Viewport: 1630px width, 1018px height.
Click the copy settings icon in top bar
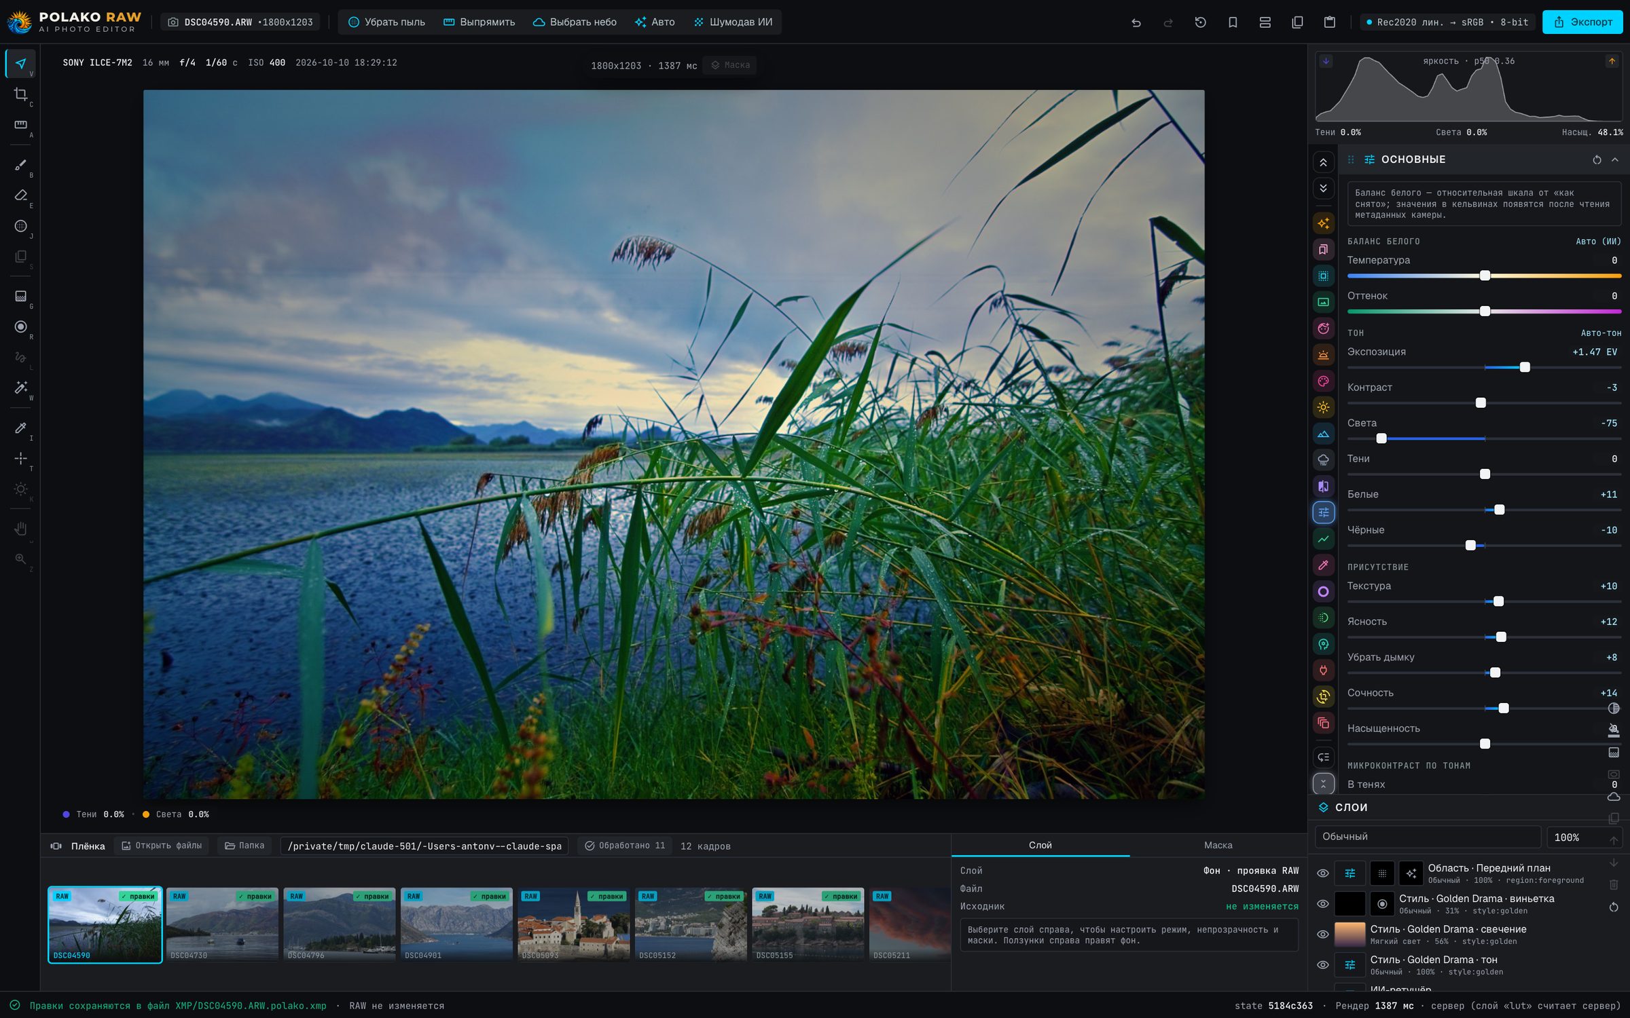point(1297,22)
